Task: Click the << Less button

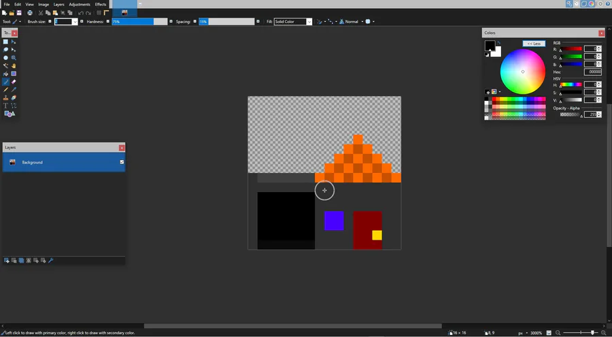Action: [x=534, y=44]
